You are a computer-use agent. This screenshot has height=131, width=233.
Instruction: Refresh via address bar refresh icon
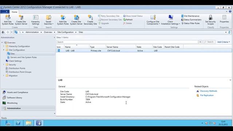click(x=229, y=32)
